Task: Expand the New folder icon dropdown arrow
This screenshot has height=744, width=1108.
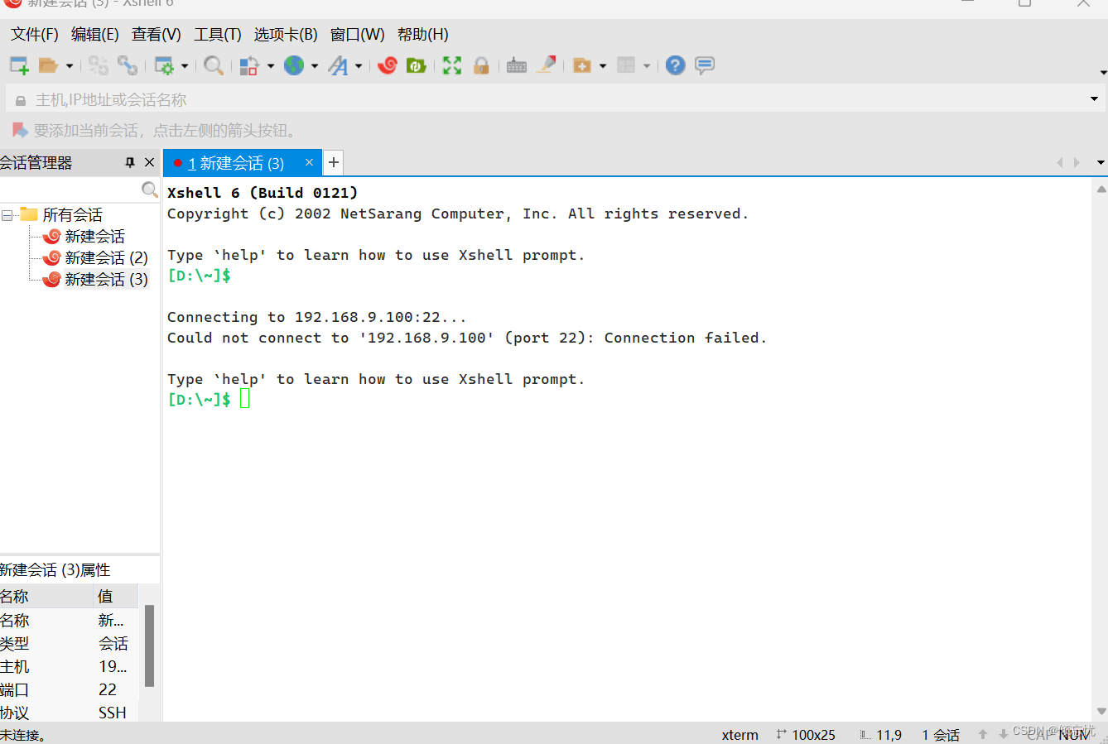Action: (603, 66)
